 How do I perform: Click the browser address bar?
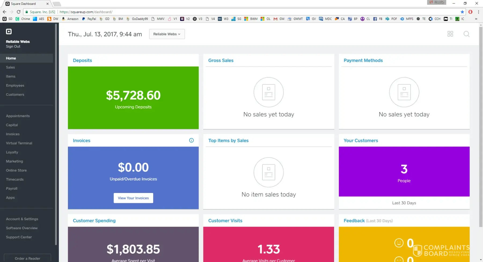241,12
